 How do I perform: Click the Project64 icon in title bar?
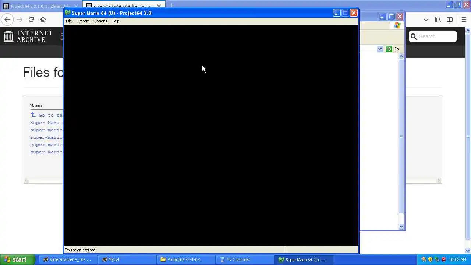pyautogui.click(x=68, y=13)
